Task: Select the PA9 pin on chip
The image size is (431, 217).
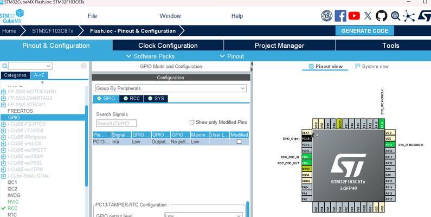Action: [x=390, y=169]
